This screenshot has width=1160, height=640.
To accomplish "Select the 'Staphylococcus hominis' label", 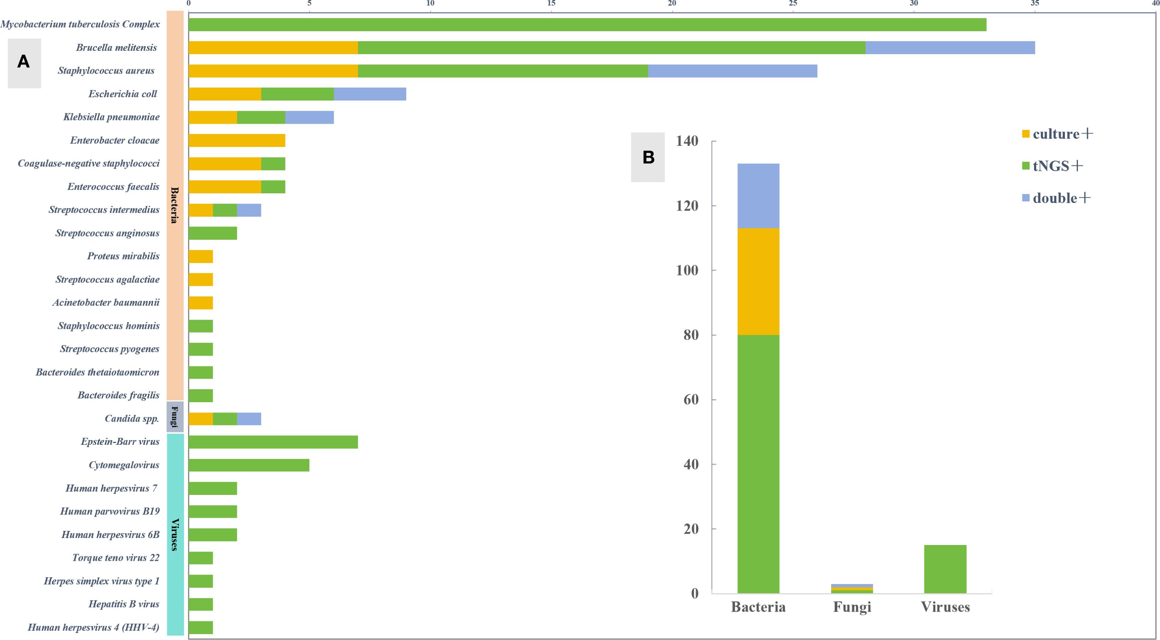I will click(x=109, y=326).
